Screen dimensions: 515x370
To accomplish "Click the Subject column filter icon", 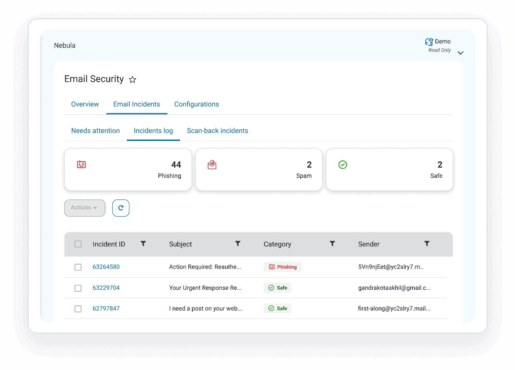I will [238, 244].
